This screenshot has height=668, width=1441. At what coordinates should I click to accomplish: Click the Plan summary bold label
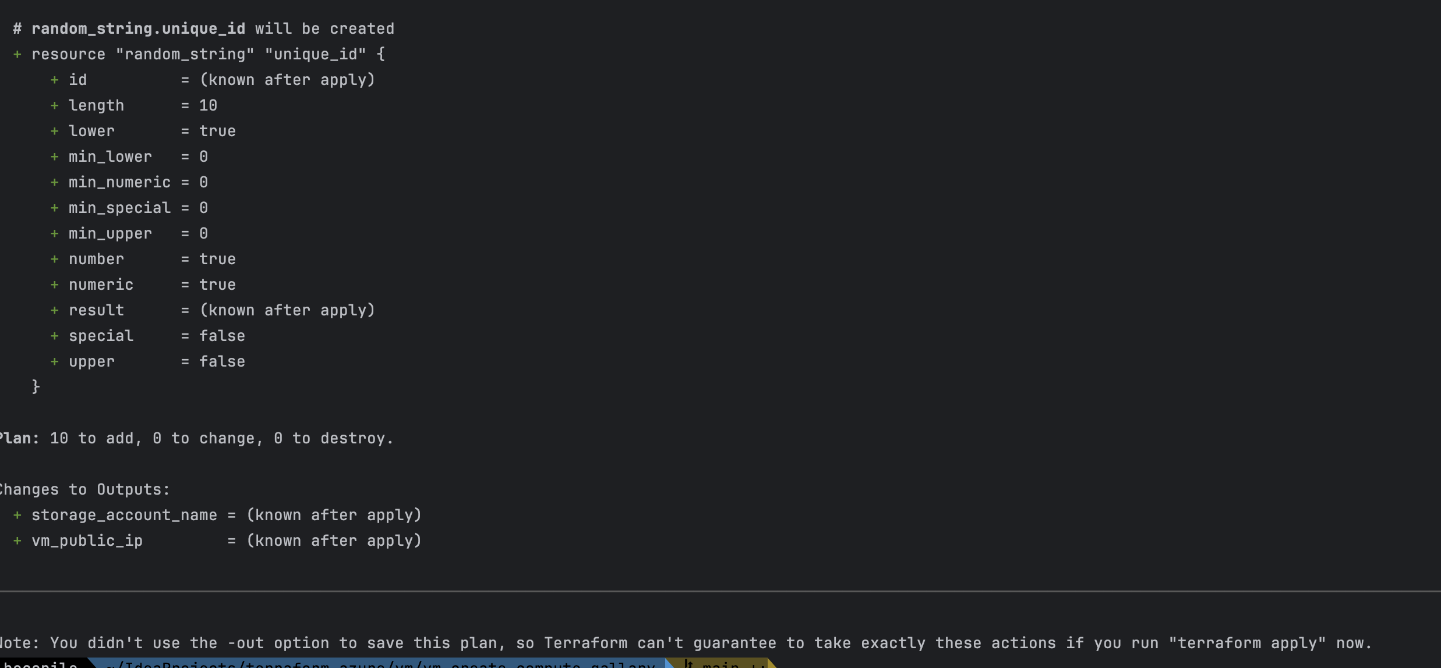click(19, 438)
